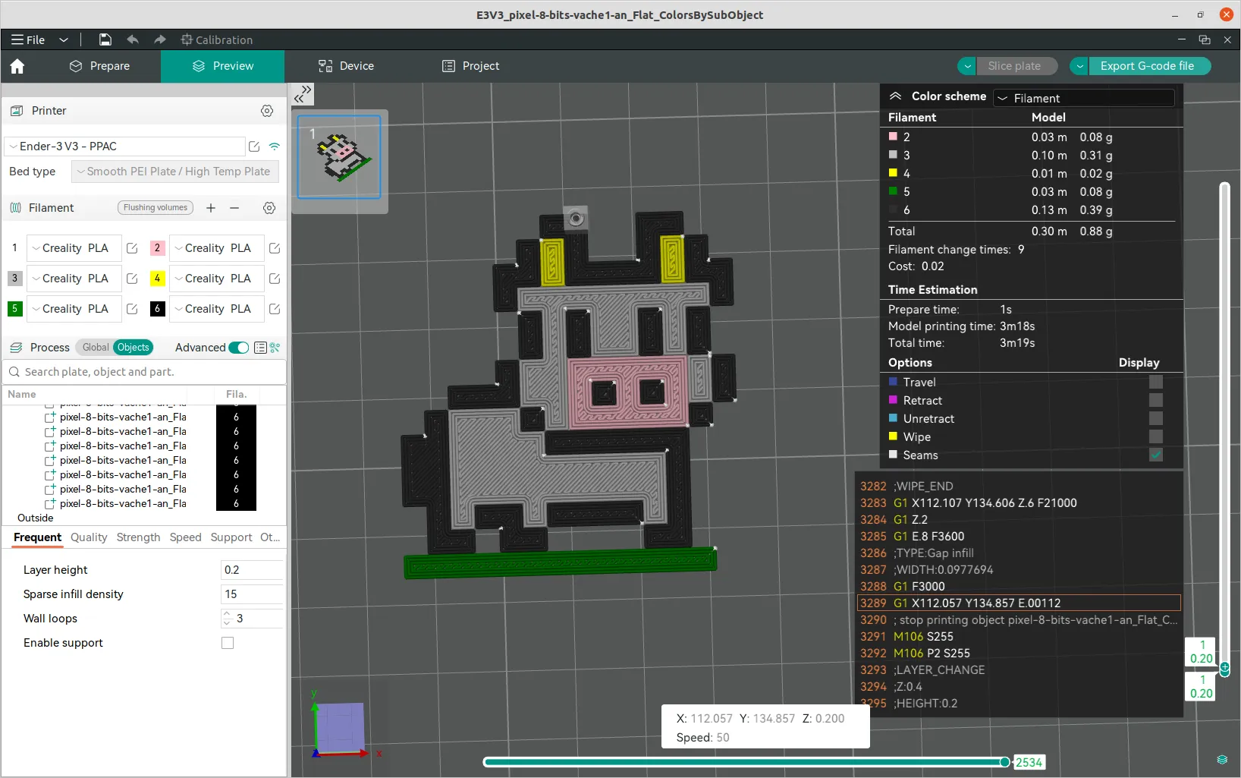The width and height of the screenshot is (1241, 778).
Task: Open the Color scheme dropdown
Action: (1083, 98)
